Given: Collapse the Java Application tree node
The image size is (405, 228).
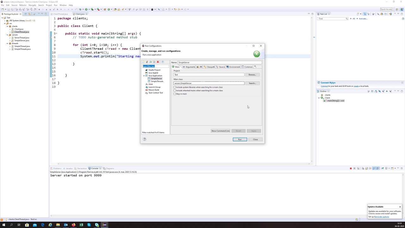Looking at the screenshot, I should (144, 76).
